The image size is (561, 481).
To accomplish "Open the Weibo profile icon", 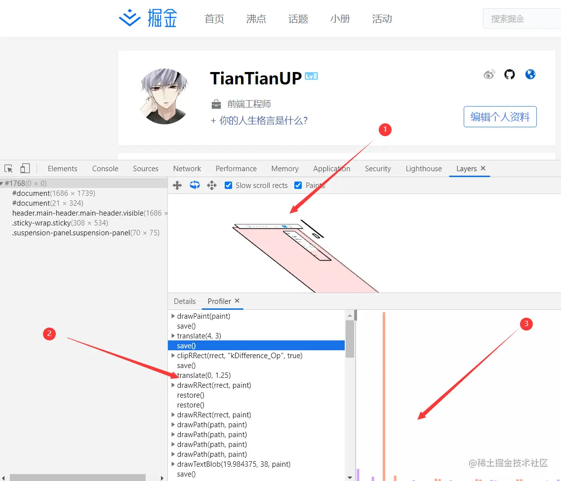I will point(489,74).
